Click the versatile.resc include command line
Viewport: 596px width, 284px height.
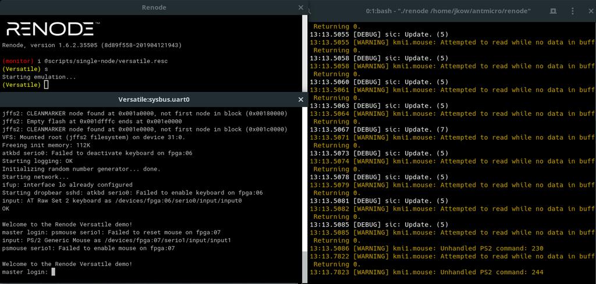85,61
